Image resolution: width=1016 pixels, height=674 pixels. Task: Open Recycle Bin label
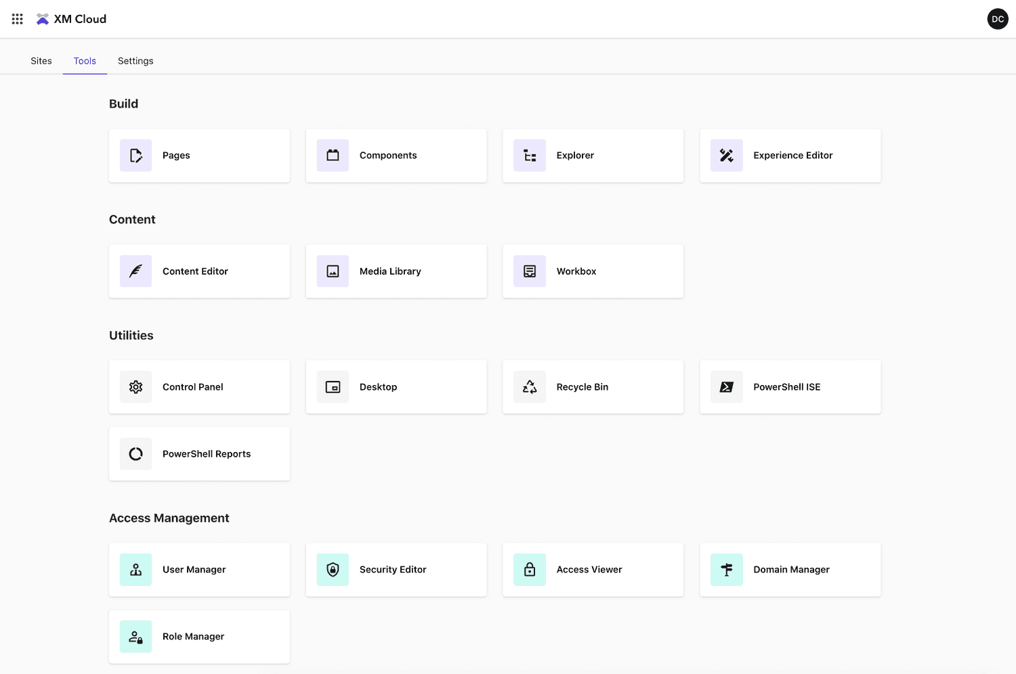(x=583, y=387)
